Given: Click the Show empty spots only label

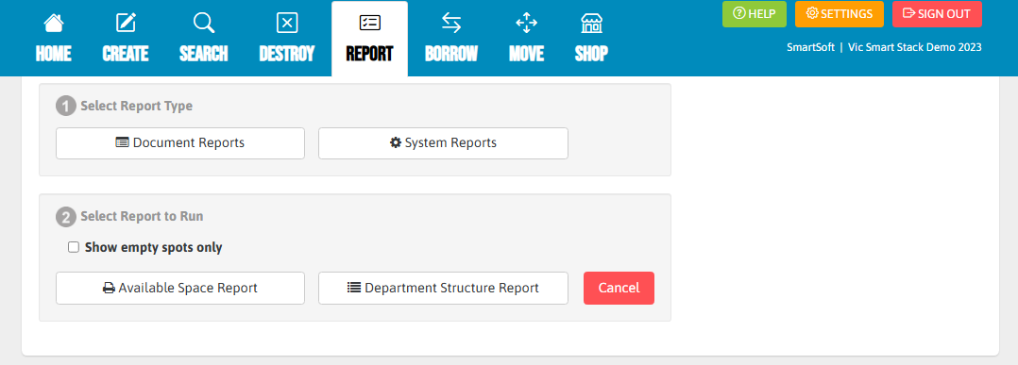Looking at the screenshot, I should 153,247.
